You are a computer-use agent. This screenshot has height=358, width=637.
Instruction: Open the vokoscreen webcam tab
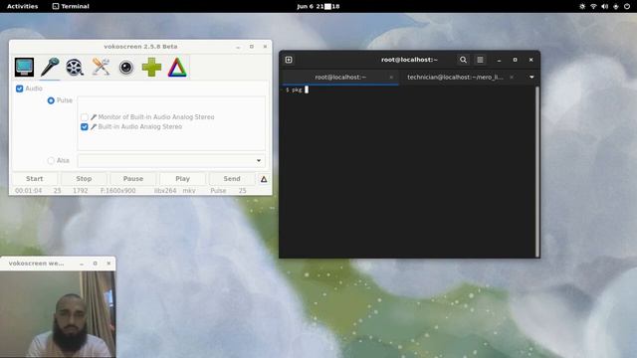coord(126,67)
